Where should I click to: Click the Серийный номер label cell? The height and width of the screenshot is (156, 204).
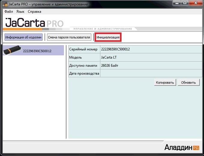(84, 49)
